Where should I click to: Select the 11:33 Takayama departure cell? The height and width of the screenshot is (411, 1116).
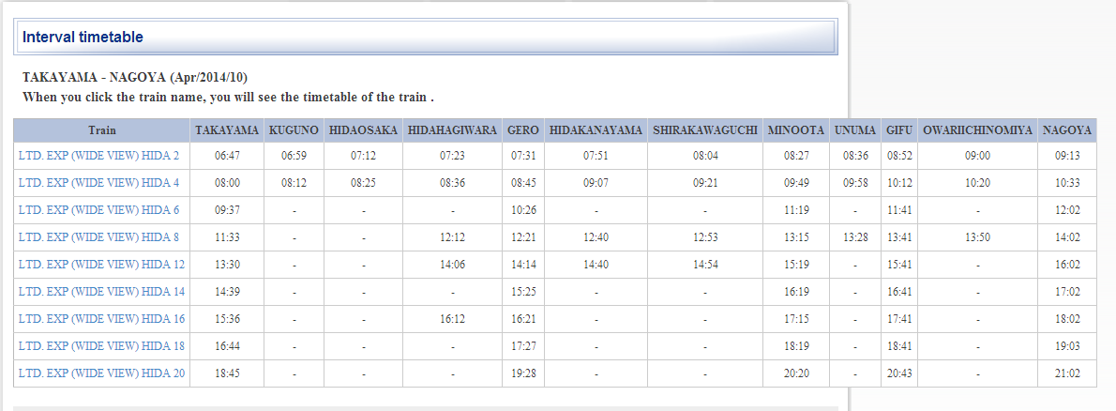tap(227, 237)
